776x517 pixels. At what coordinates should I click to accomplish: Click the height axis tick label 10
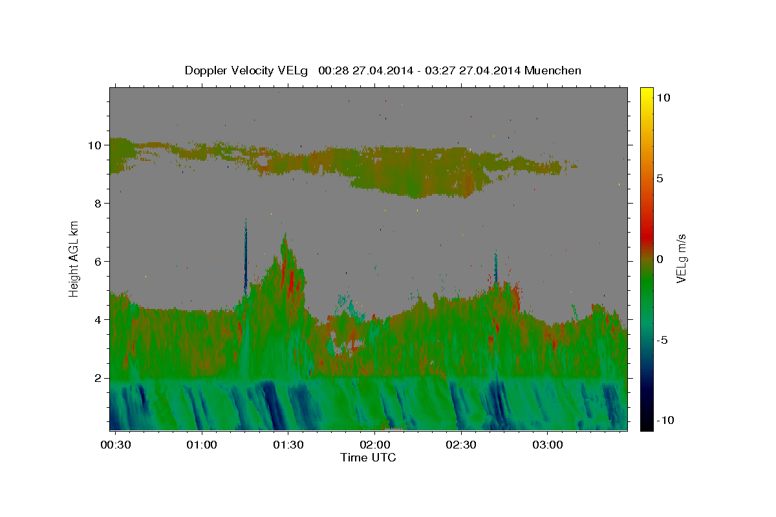(96, 145)
